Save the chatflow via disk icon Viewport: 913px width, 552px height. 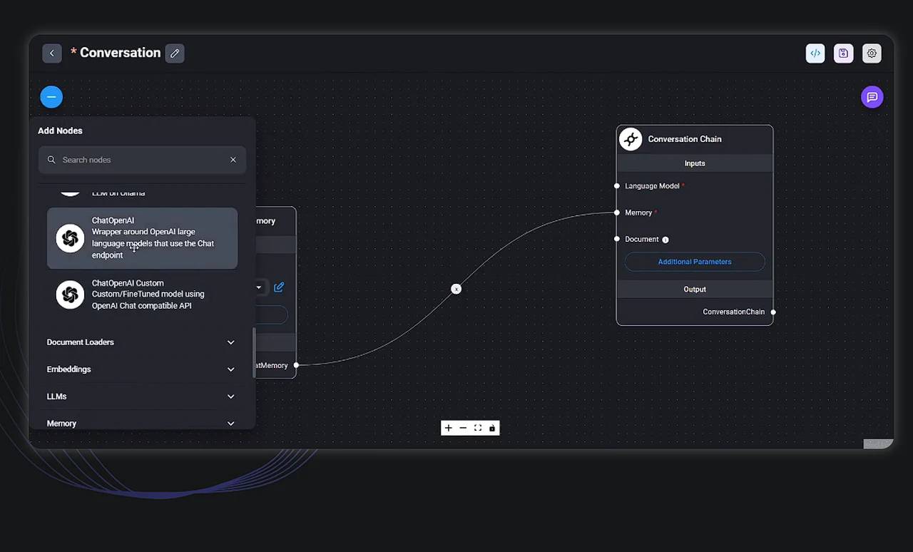pos(844,53)
